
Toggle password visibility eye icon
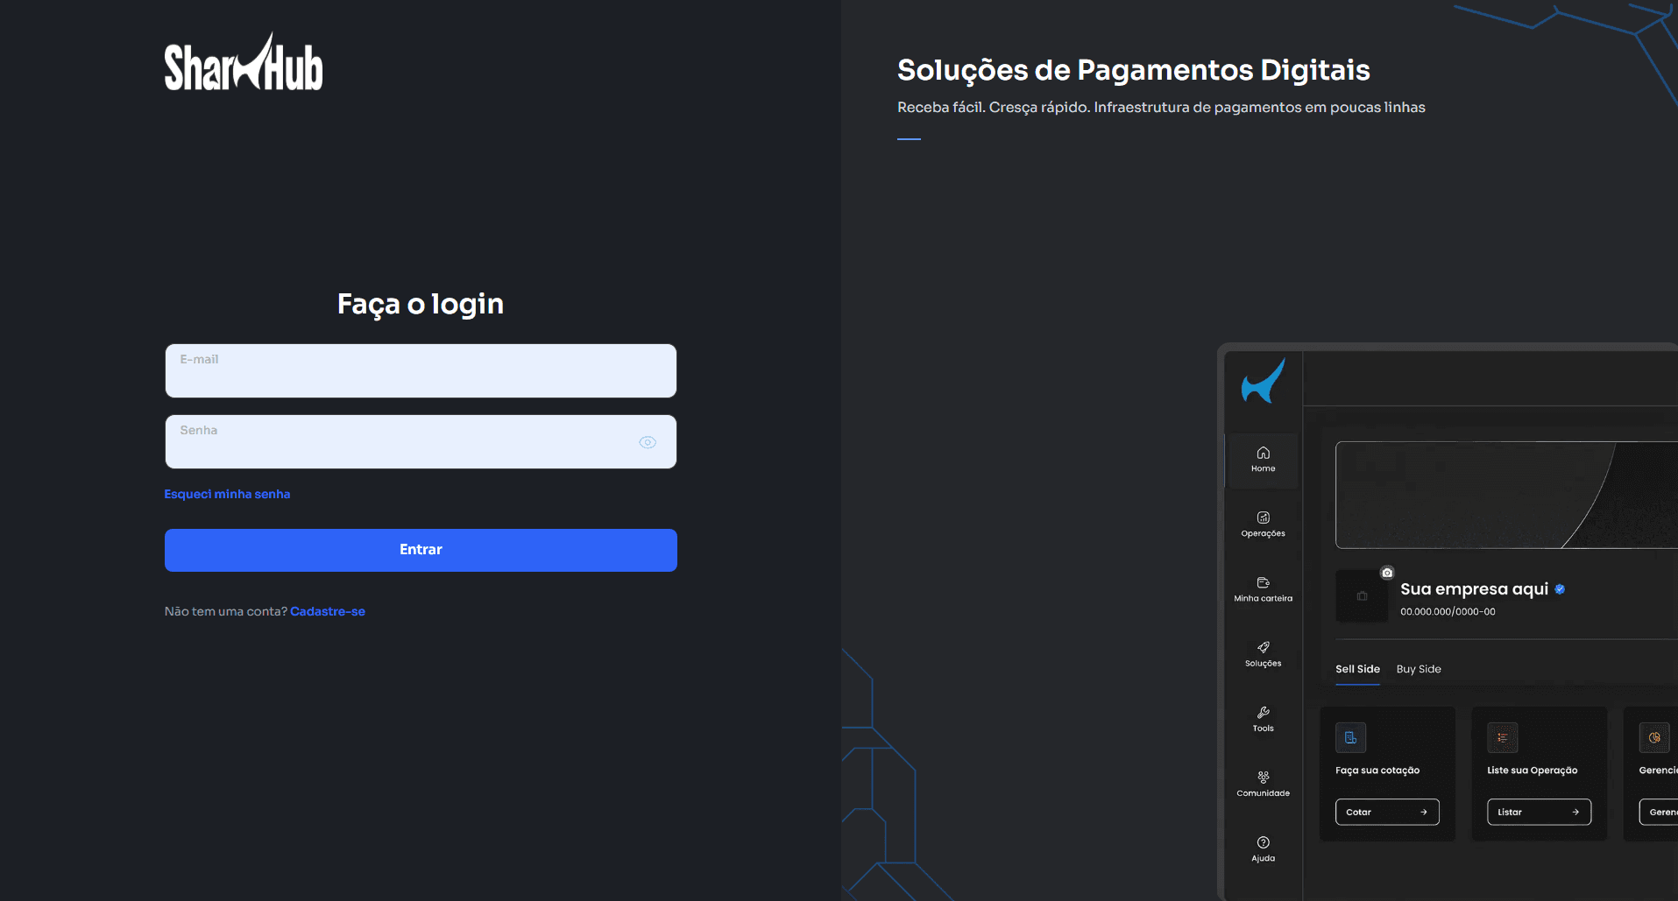pyautogui.click(x=648, y=442)
